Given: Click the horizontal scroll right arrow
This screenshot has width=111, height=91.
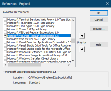Looking at the screenshot, I should tap(68, 64).
